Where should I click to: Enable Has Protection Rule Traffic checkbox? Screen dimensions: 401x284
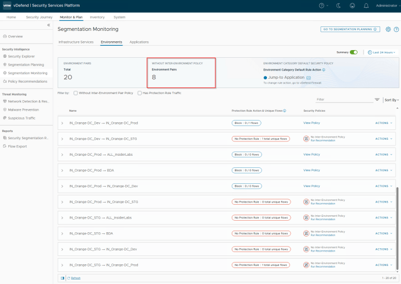click(x=139, y=93)
